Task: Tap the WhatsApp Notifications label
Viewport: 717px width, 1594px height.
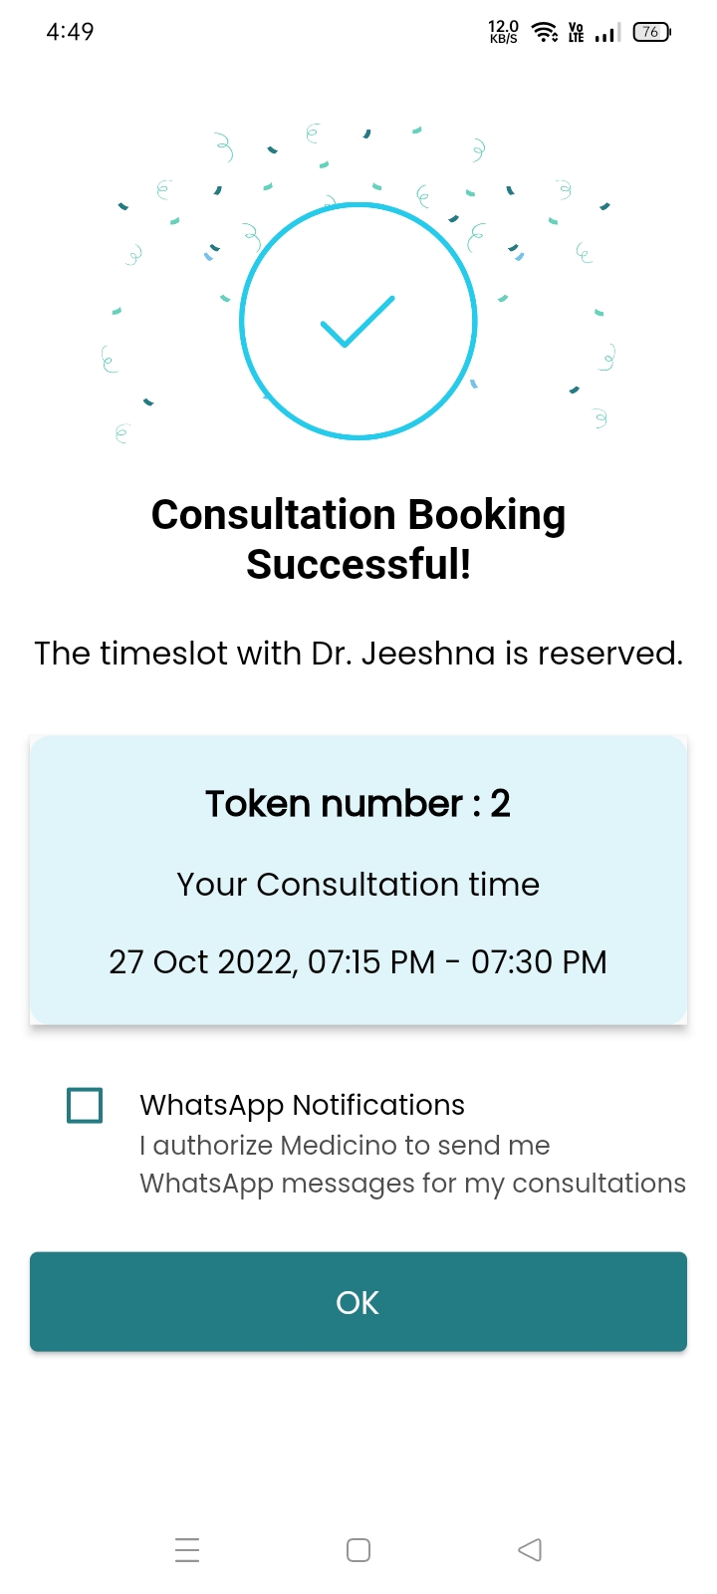Action: coord(302,1105)
